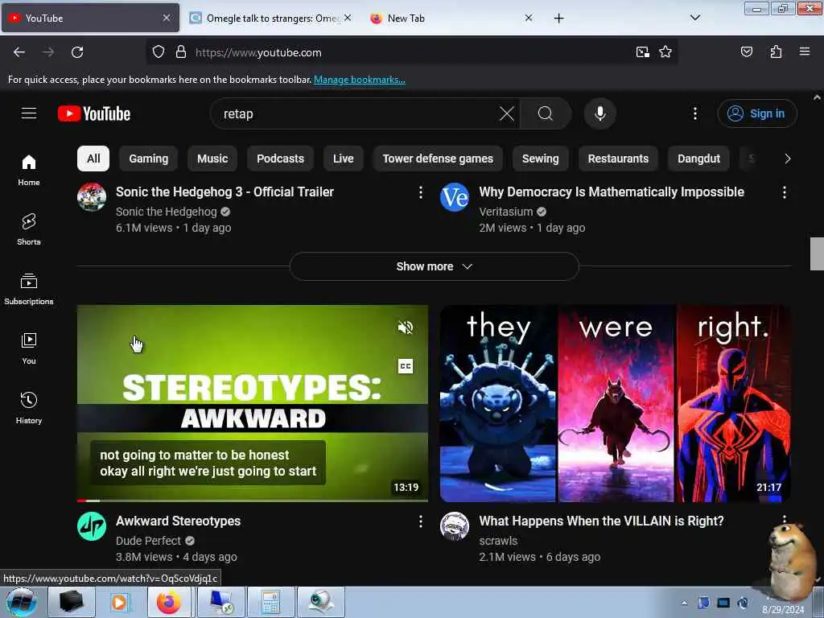Filter feed by Music chip

point(212,159)
